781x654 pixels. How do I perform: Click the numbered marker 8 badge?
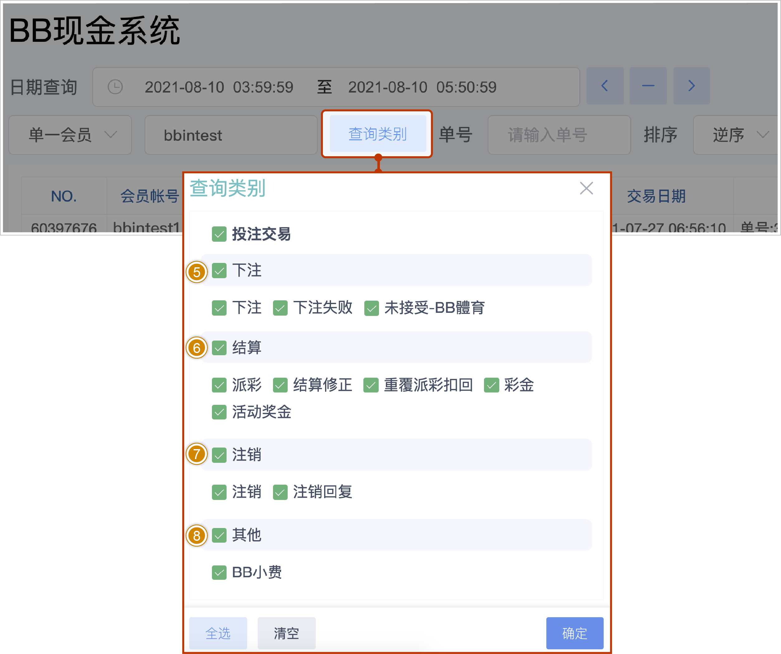(x=197, y=535)
